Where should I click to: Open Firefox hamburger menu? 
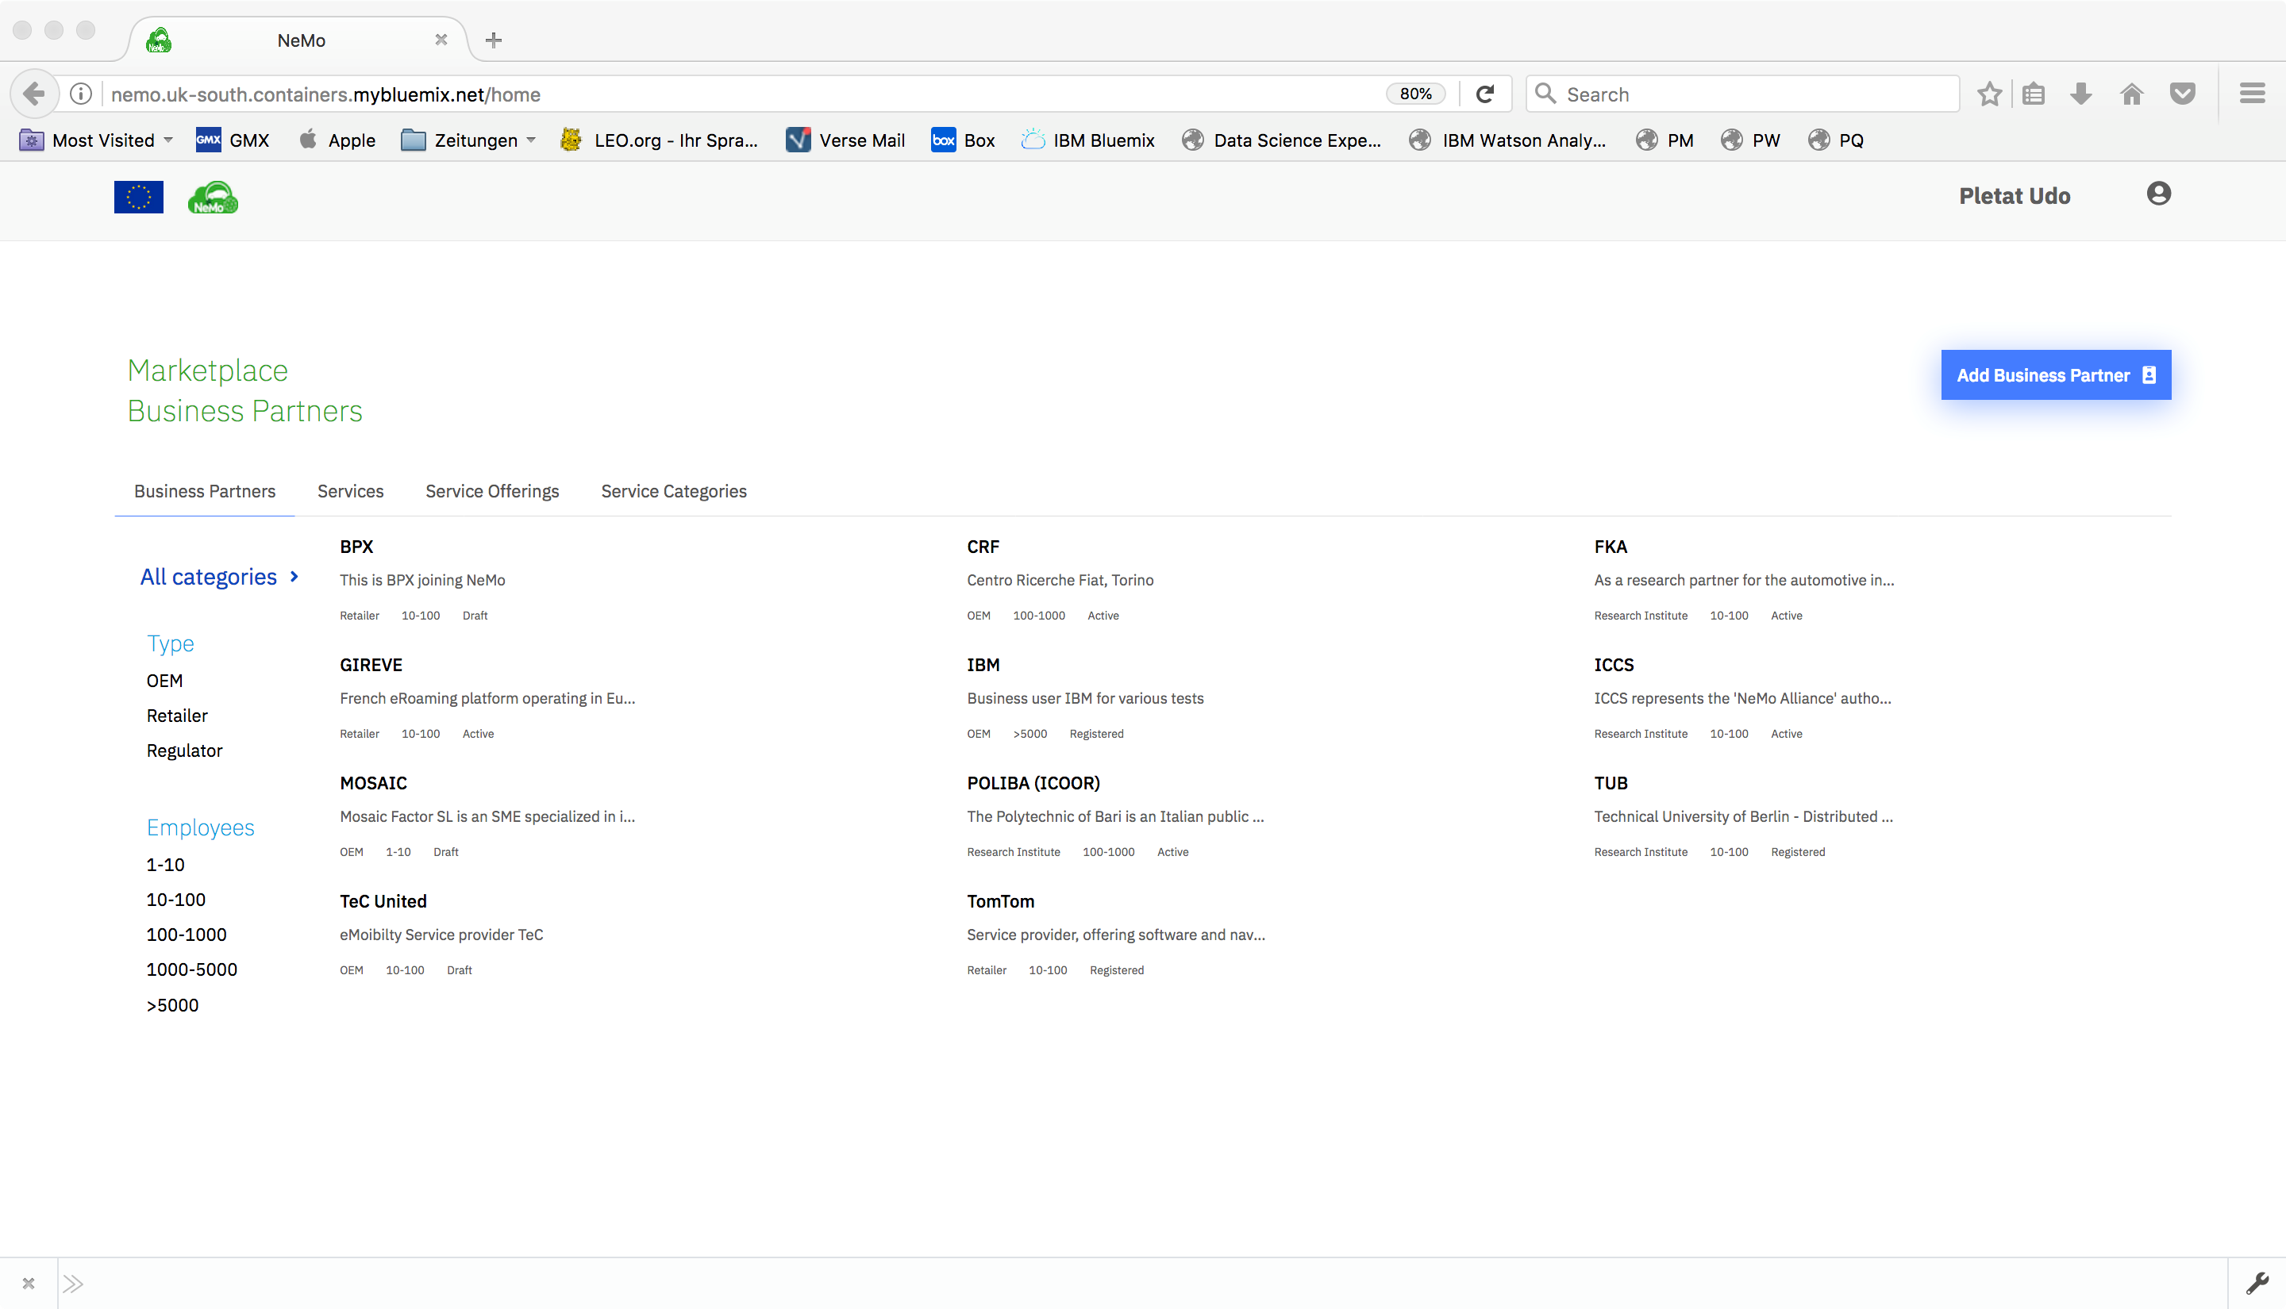coord(2252,94)
